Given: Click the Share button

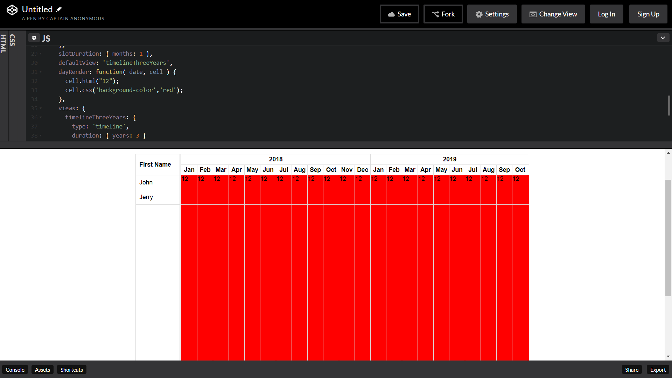Looking at the screenshot, I should tap(632, 370).
